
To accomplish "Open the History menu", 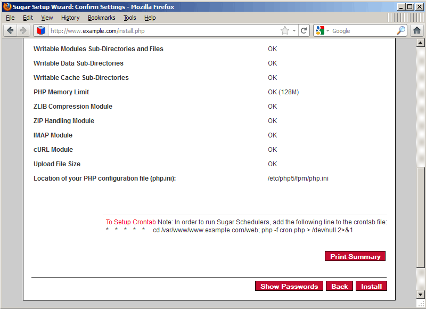I will pos(70,18).
